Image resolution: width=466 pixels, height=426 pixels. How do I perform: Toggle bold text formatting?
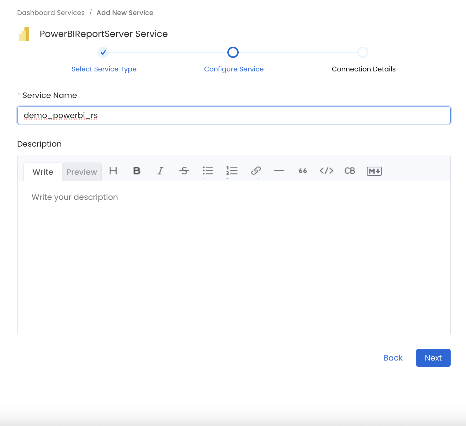click(137, 171)
